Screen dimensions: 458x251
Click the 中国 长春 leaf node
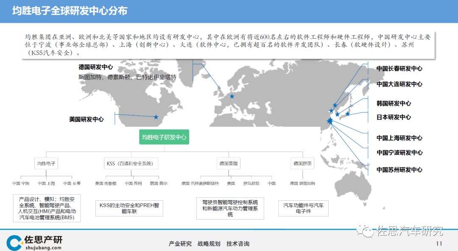72,183
